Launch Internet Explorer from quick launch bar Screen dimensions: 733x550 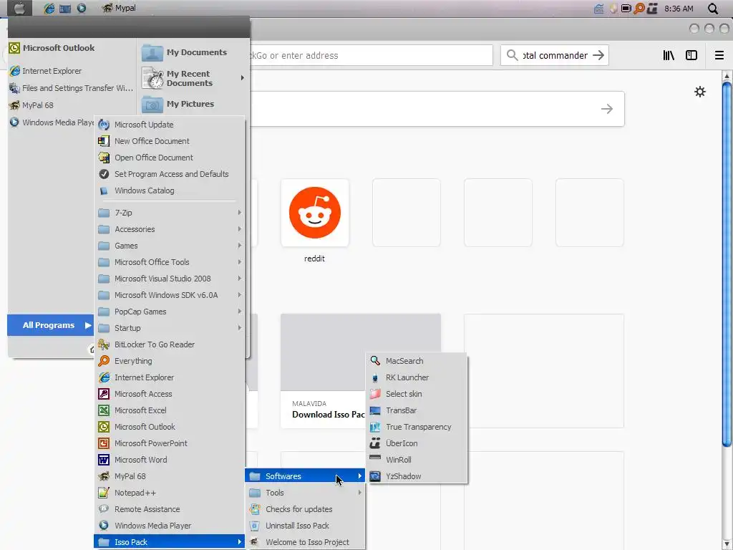click(x=49, y=8)
